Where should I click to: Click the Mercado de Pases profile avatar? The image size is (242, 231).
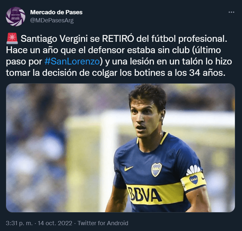pos(16,16)
